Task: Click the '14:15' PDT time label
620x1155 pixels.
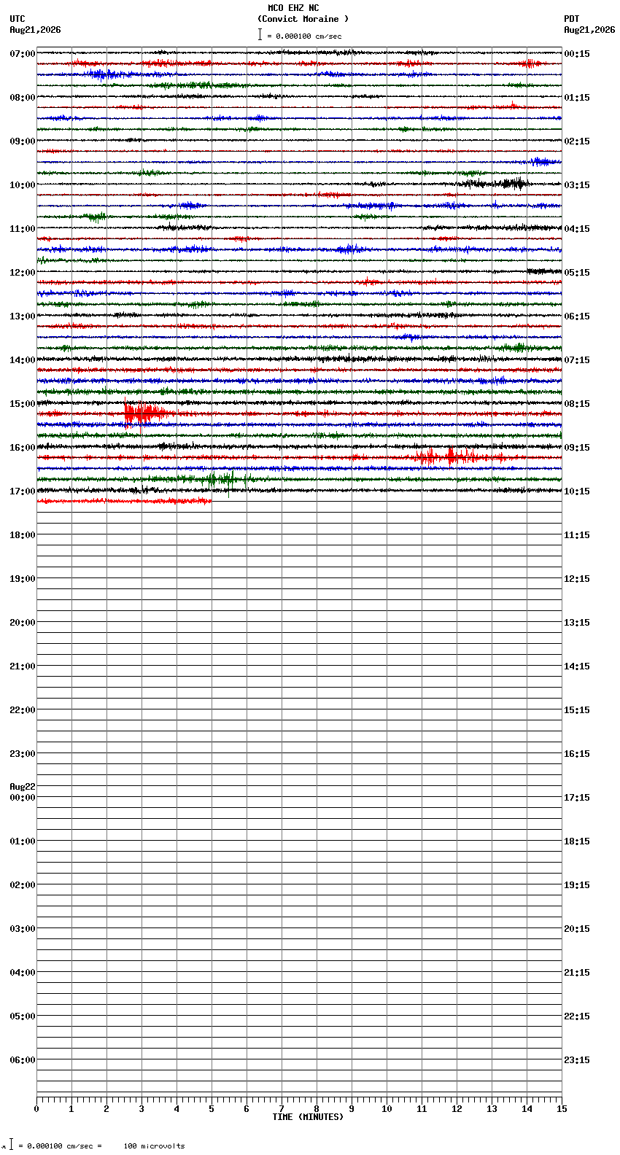Action: coord(577,666)
